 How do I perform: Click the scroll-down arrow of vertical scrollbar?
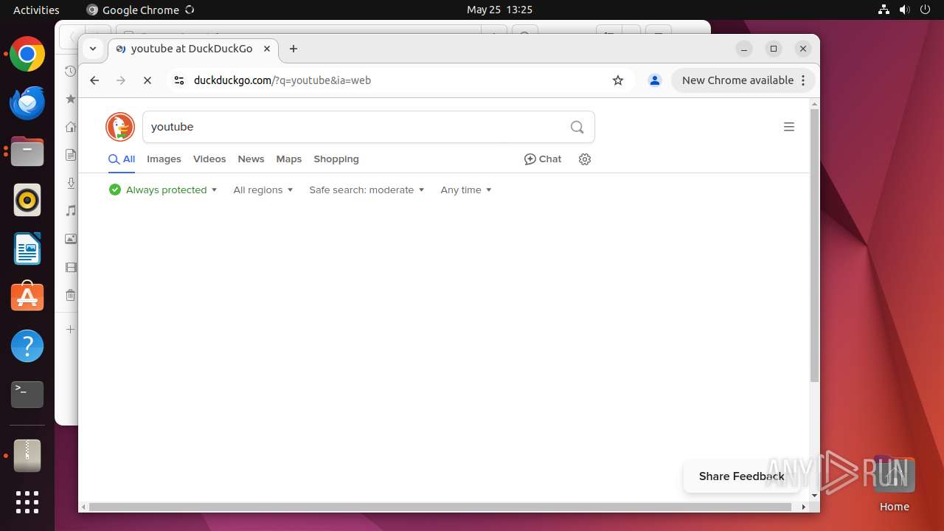click(814, 496)
